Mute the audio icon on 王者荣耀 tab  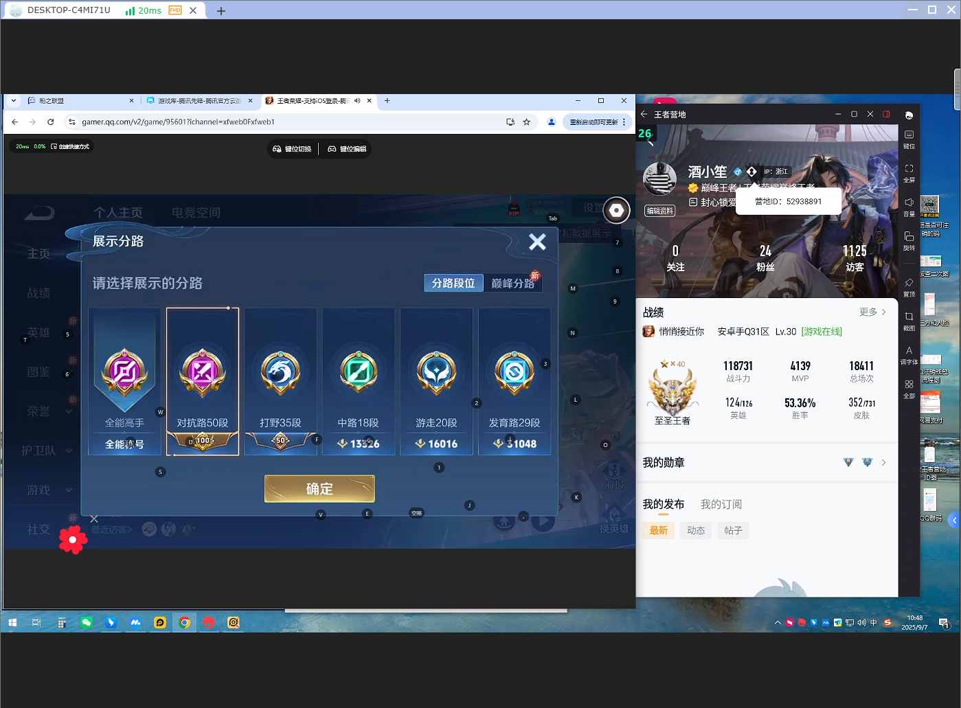tap(357, 100)
